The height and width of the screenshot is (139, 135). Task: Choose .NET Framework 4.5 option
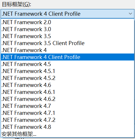tap(67, 64)
